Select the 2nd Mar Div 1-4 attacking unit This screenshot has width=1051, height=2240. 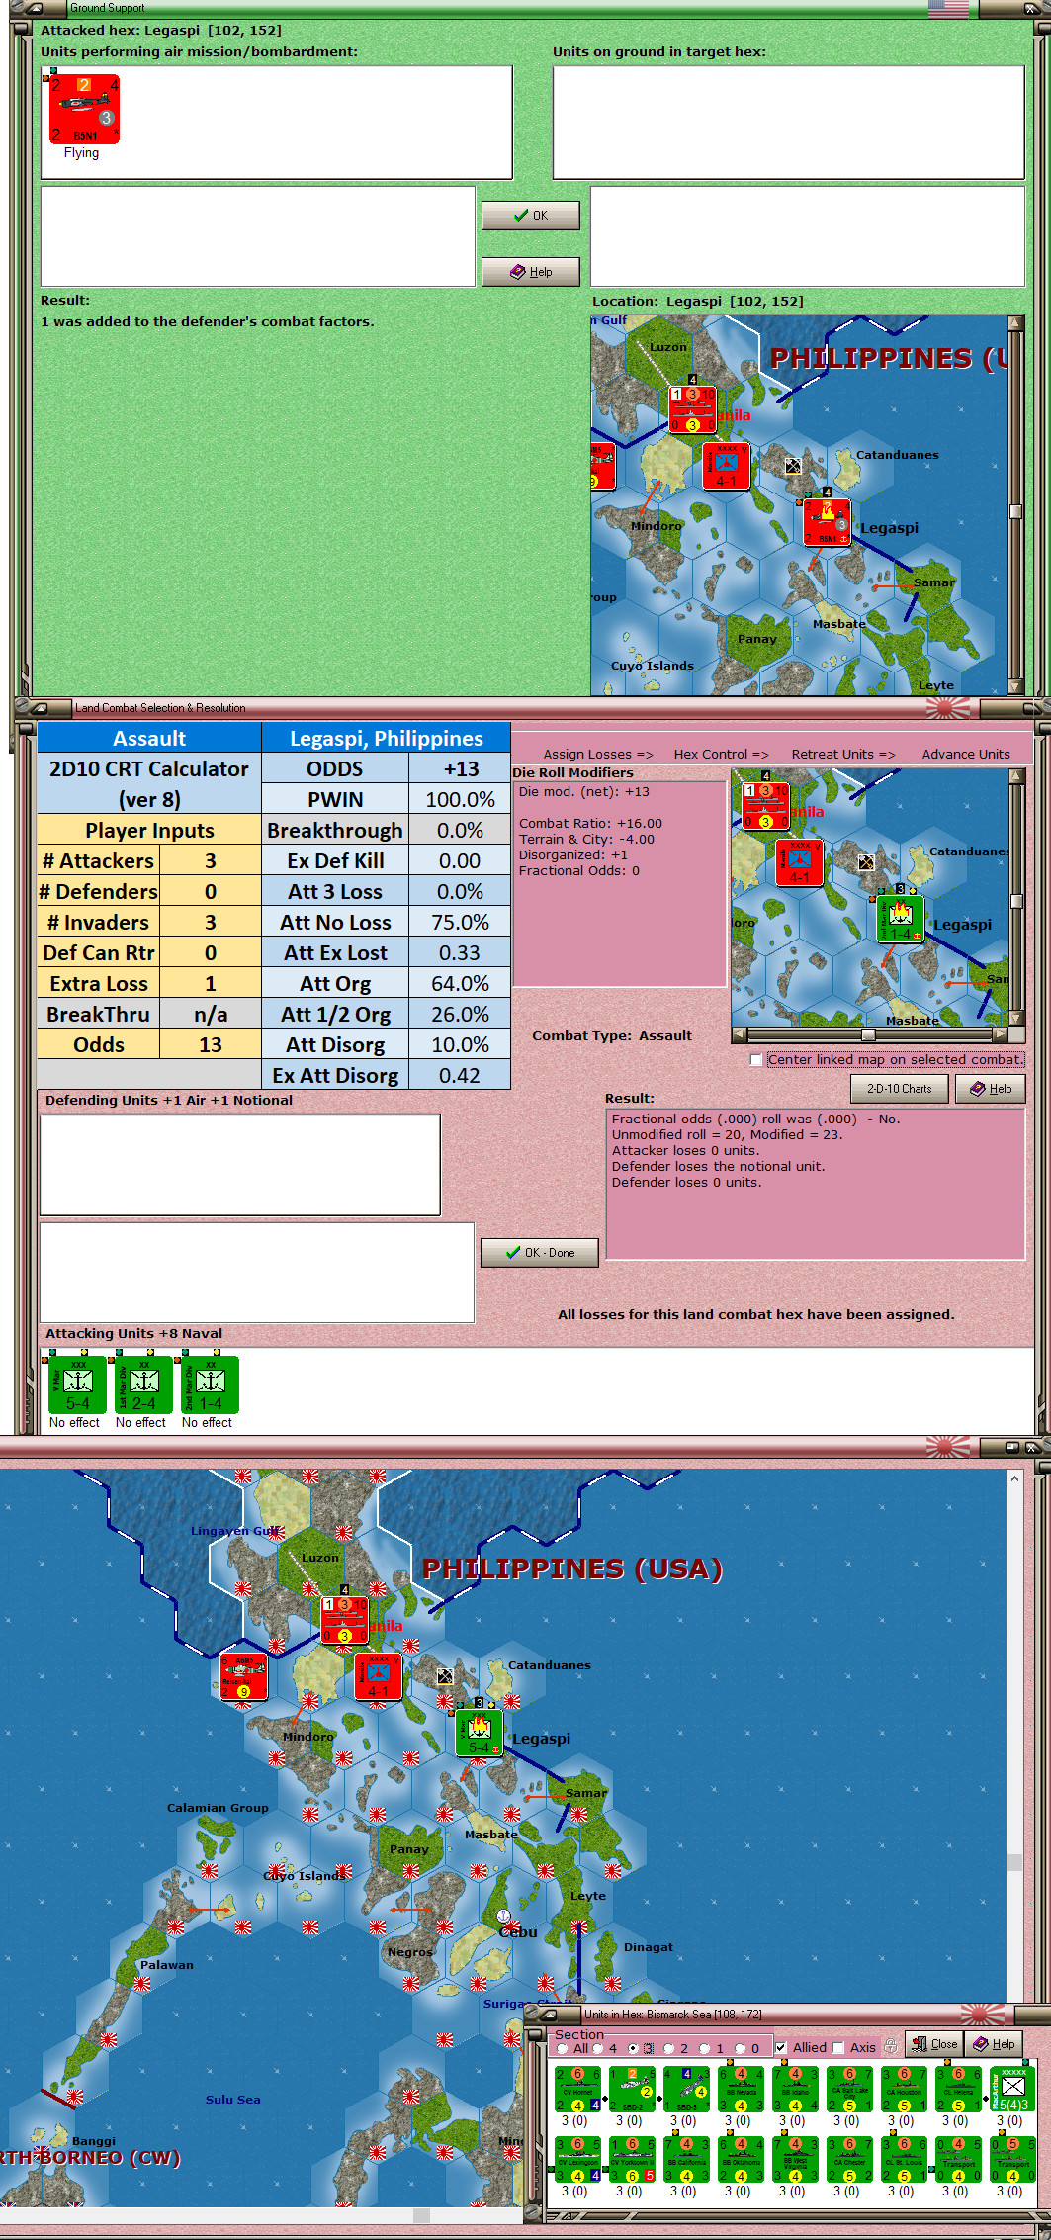click(210, 1385)
